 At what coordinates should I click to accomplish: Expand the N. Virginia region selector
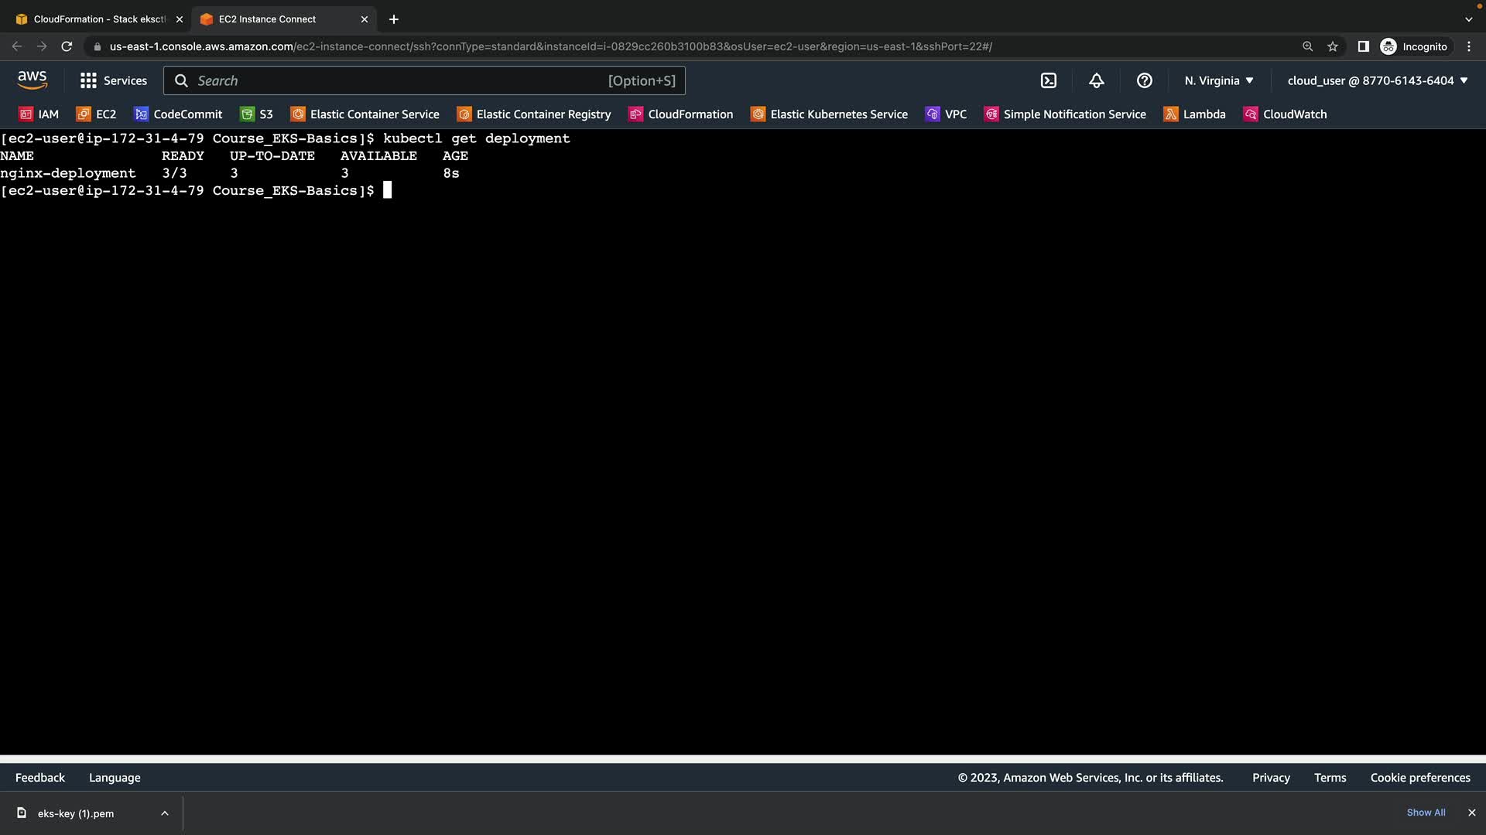[1219, 80]
